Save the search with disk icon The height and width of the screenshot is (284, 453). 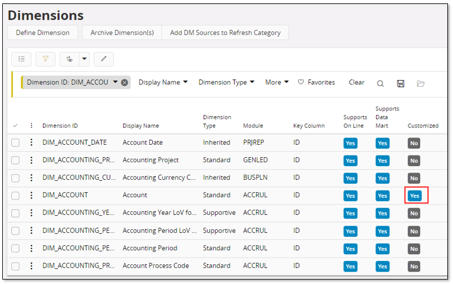point(401,84)
